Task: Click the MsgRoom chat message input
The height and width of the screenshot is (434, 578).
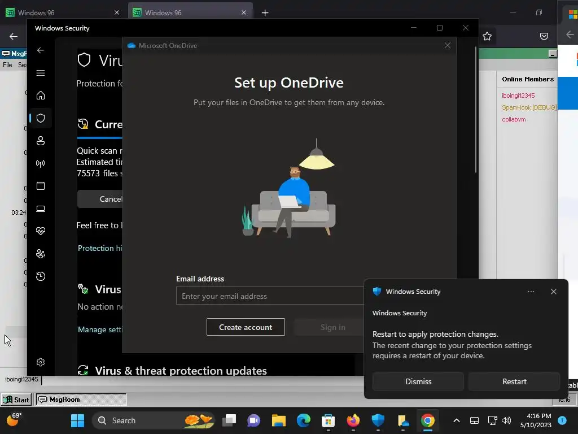Action: (202, 380)
